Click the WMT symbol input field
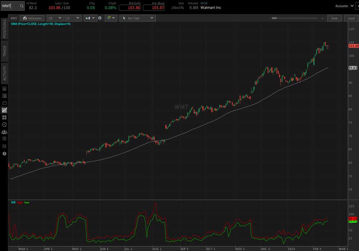 click(10, 6)
